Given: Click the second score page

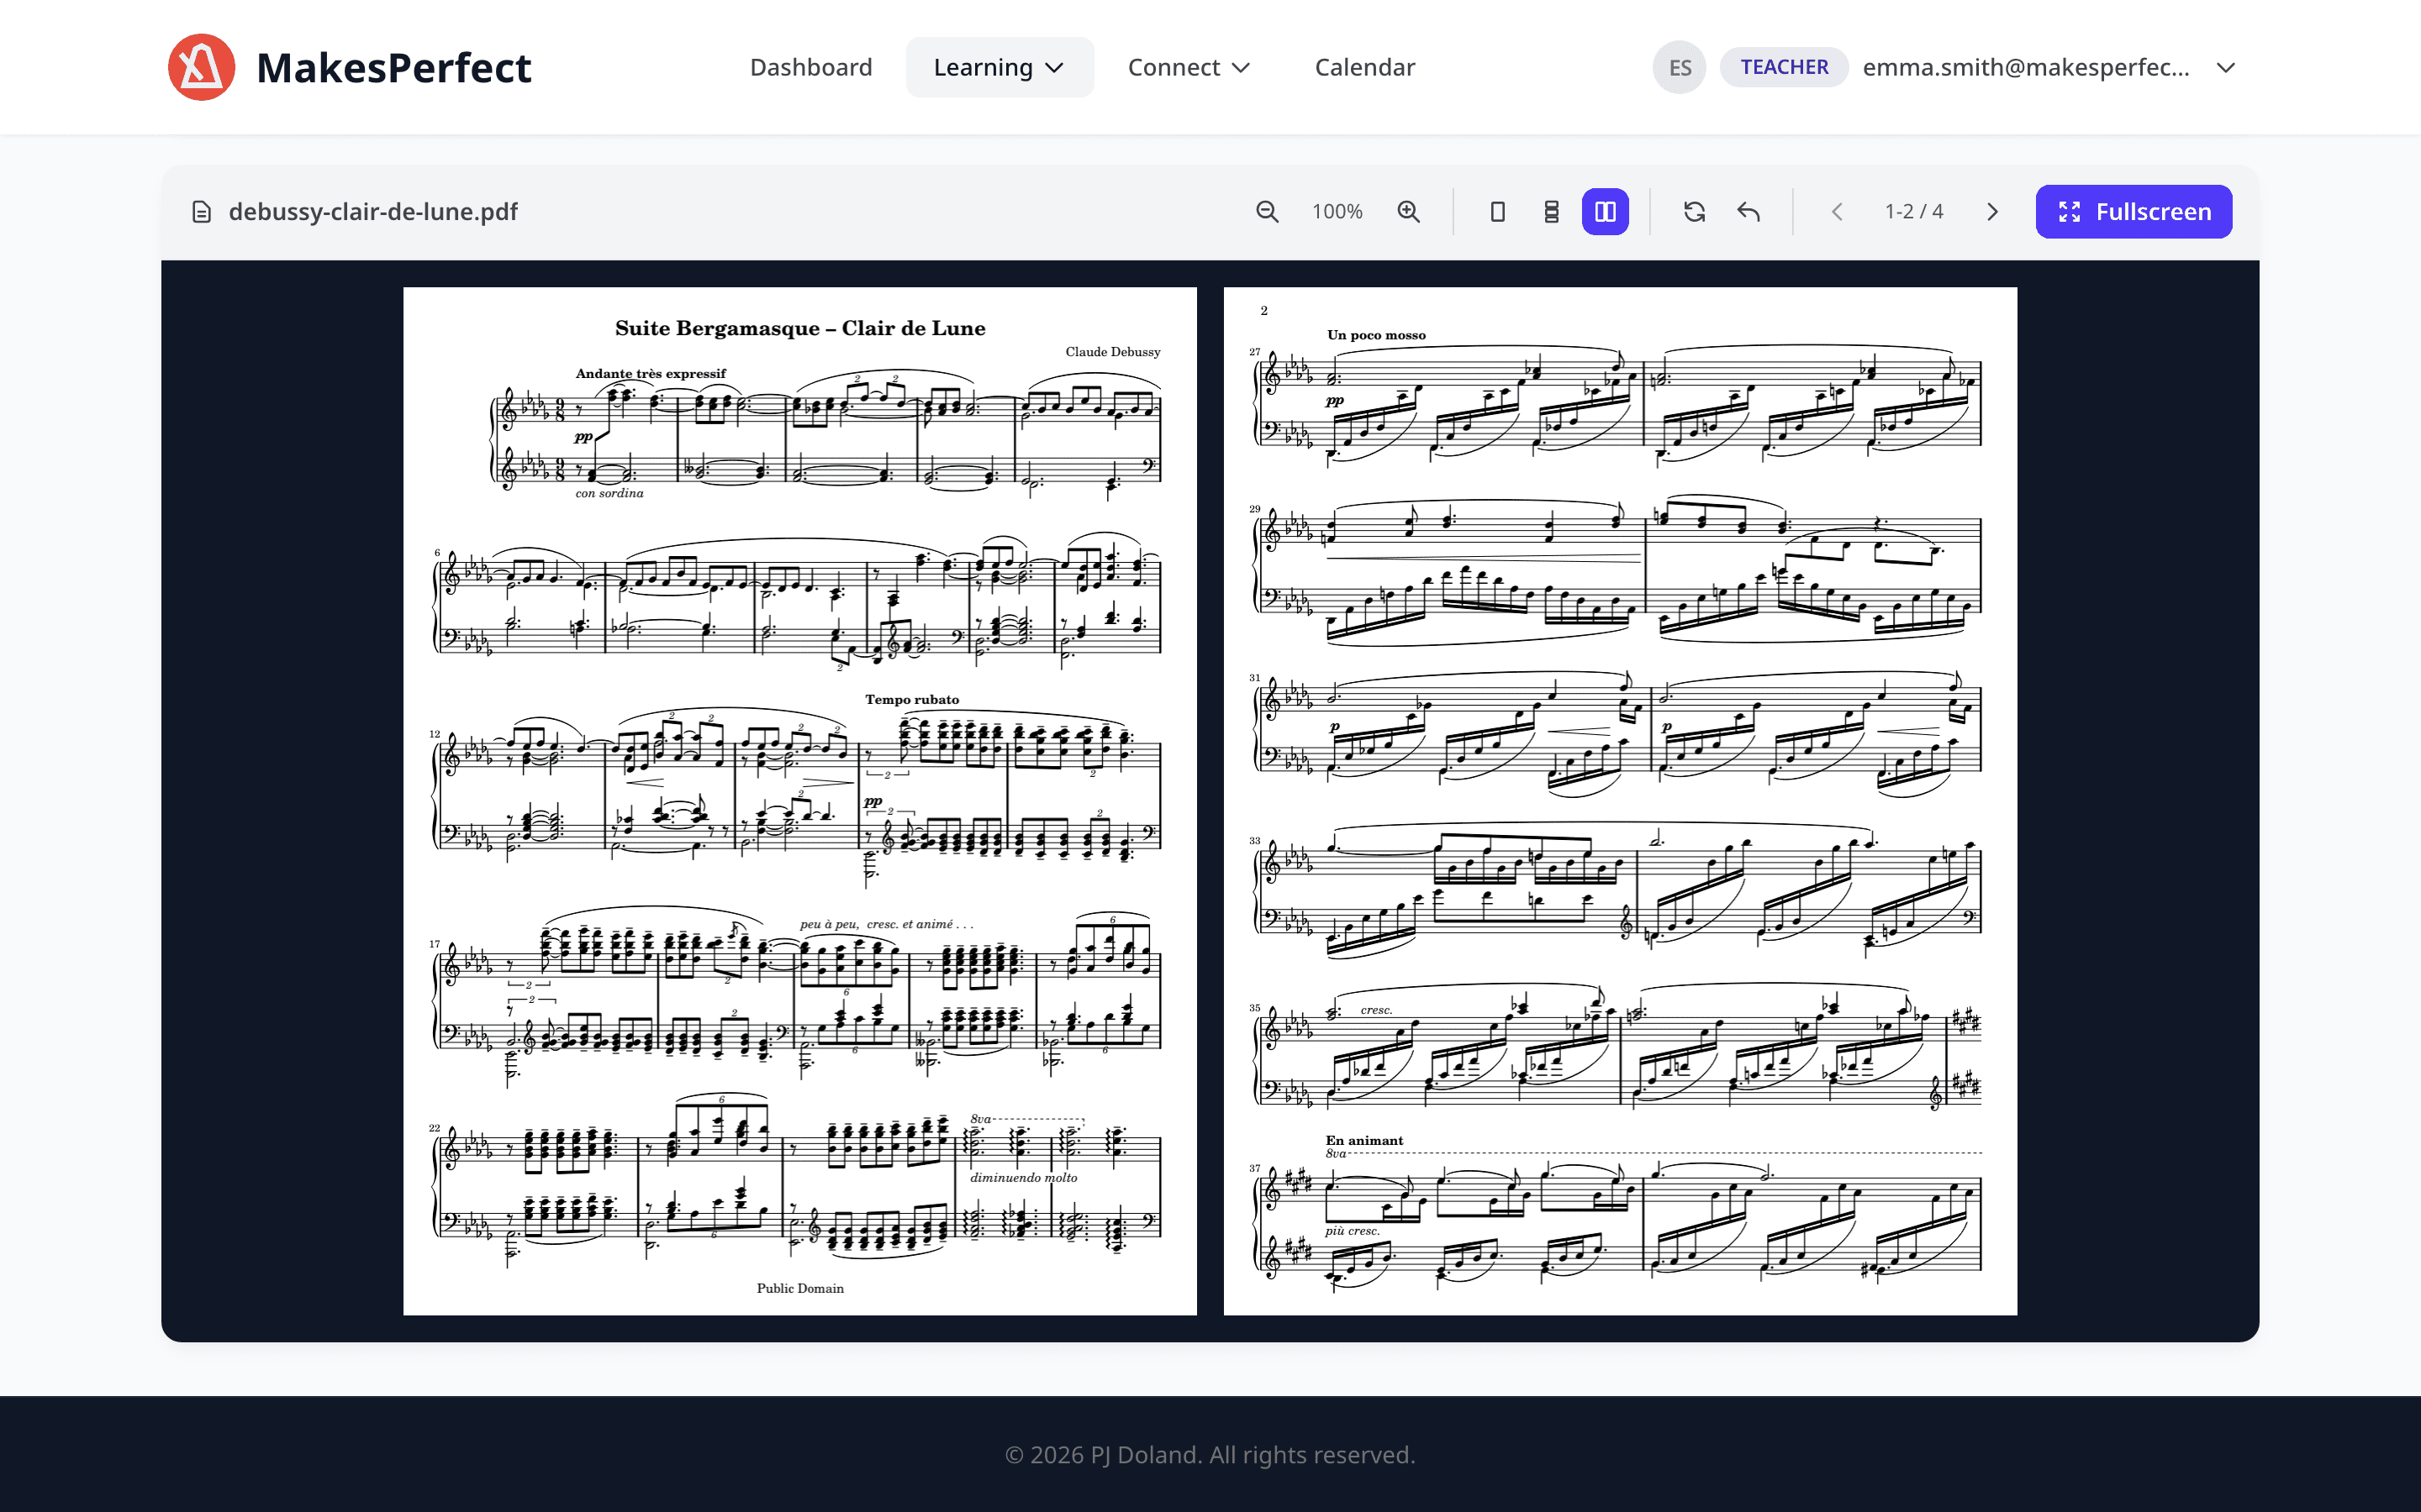Looking at the screenshot, I should coord(1620,801).
